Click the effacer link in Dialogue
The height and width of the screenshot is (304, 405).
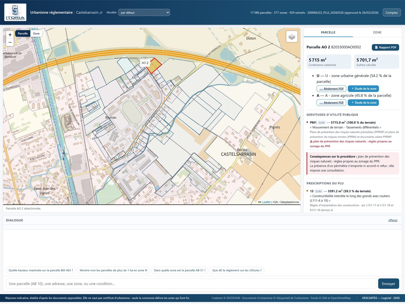[x=393, y=220]
